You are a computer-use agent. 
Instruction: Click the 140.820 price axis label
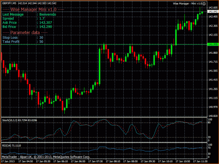tap(213, 116)
